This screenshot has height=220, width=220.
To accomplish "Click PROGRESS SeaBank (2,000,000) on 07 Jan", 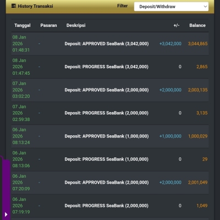I will click(106, 113).
